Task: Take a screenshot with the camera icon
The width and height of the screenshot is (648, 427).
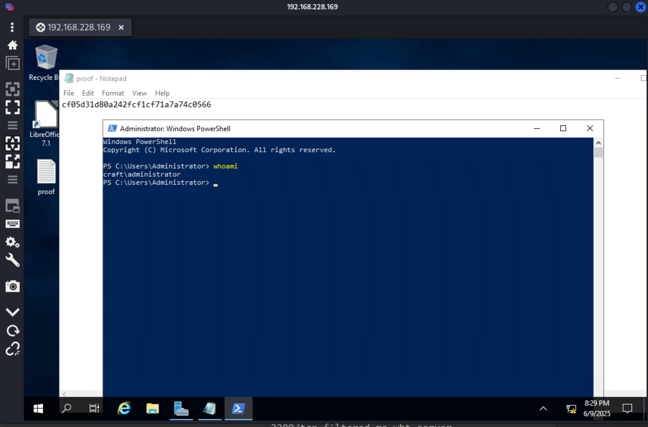Action: pos(12,286)
